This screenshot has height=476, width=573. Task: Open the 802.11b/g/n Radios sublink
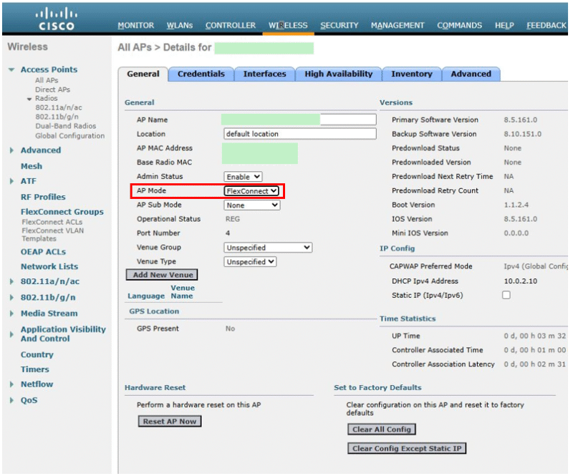[57, 117]
